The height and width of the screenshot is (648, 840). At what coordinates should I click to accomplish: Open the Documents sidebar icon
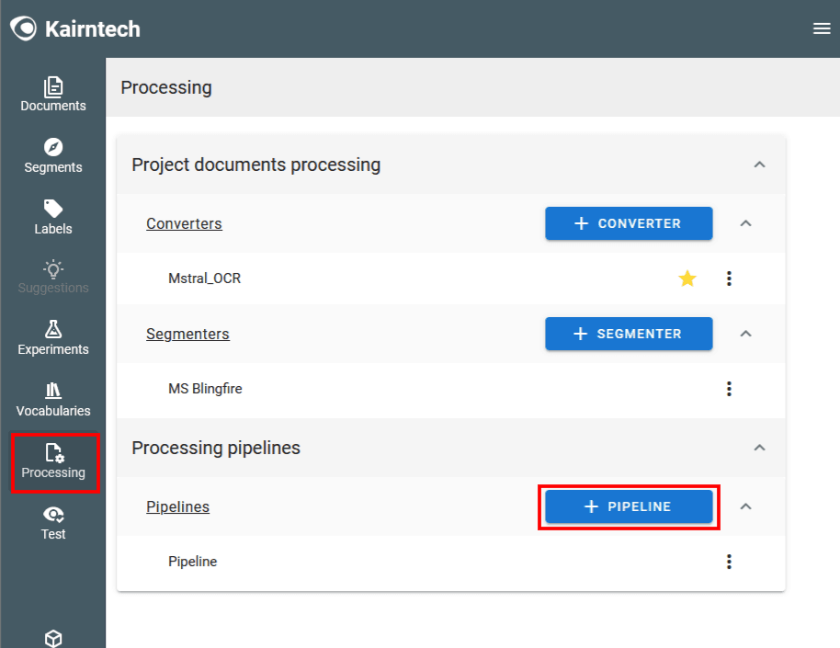click(x=53, y=87)
